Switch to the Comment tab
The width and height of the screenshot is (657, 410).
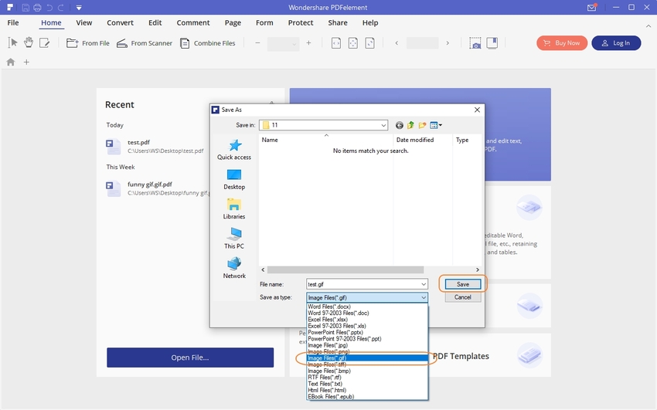(192, 22)
